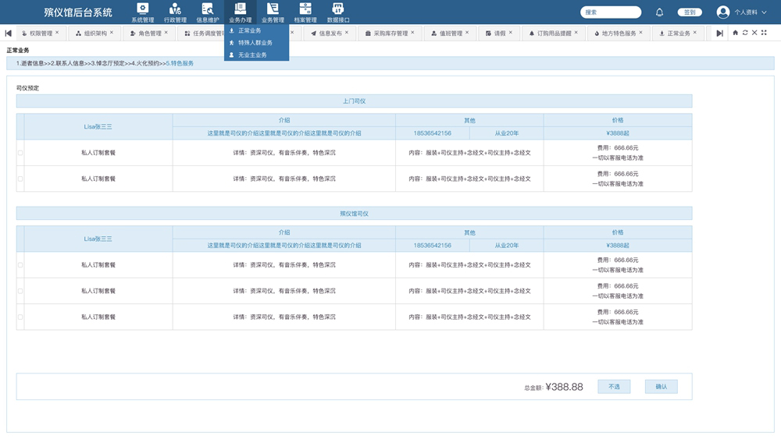Choose 特殊人群业务 from the dropdown menu

click(x=255, y=43)
